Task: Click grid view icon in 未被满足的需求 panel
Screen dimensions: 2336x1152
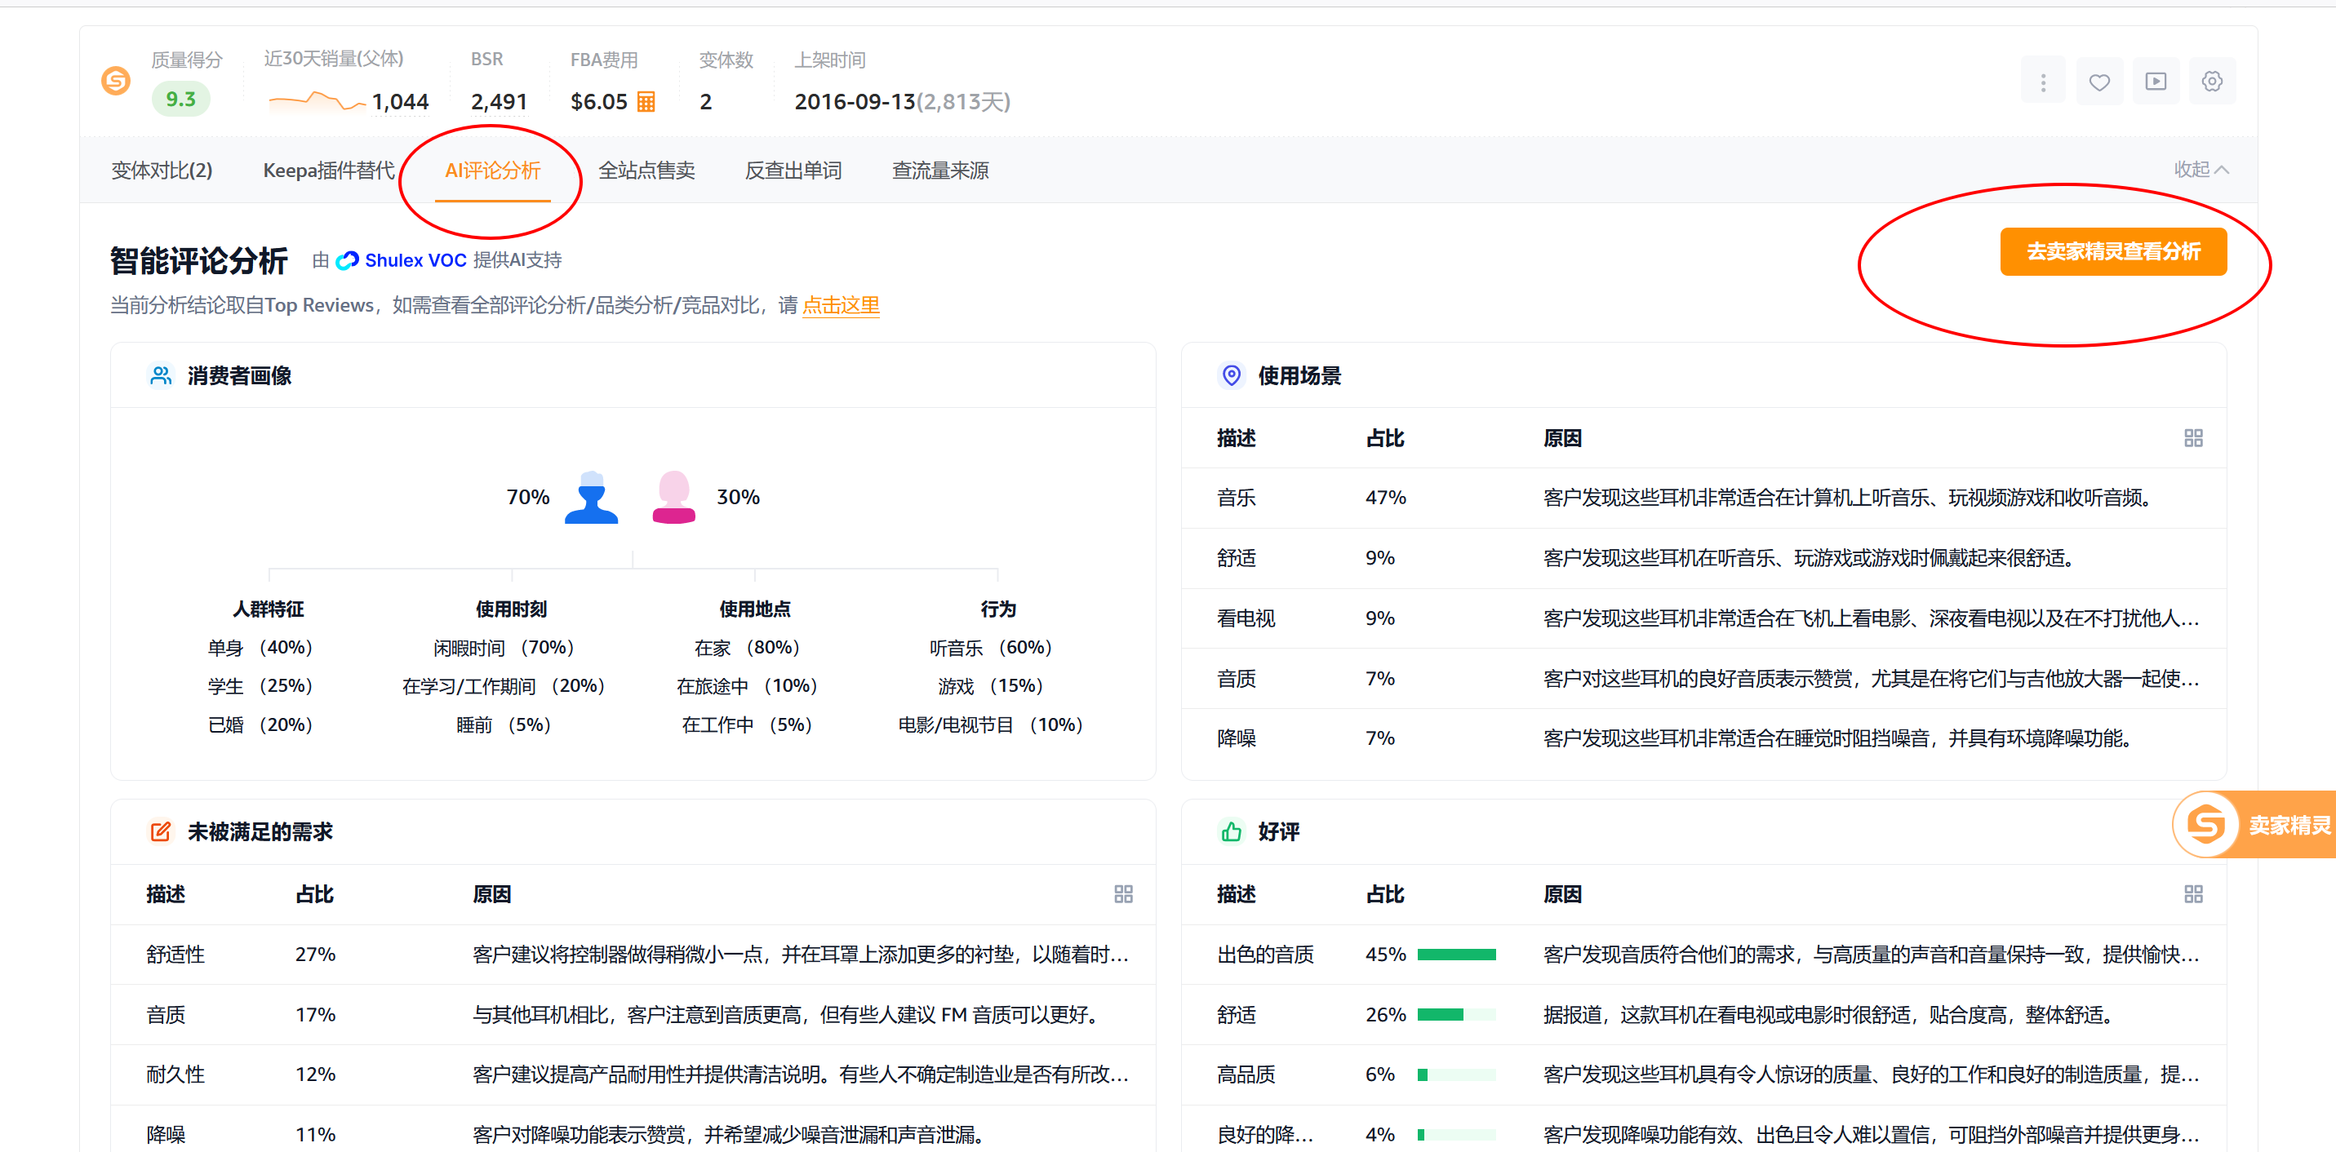Action: pos(1122,894)
